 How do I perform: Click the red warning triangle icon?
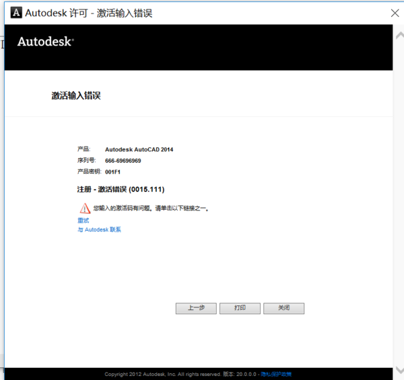pyautogui.click(x=85, y=208)
